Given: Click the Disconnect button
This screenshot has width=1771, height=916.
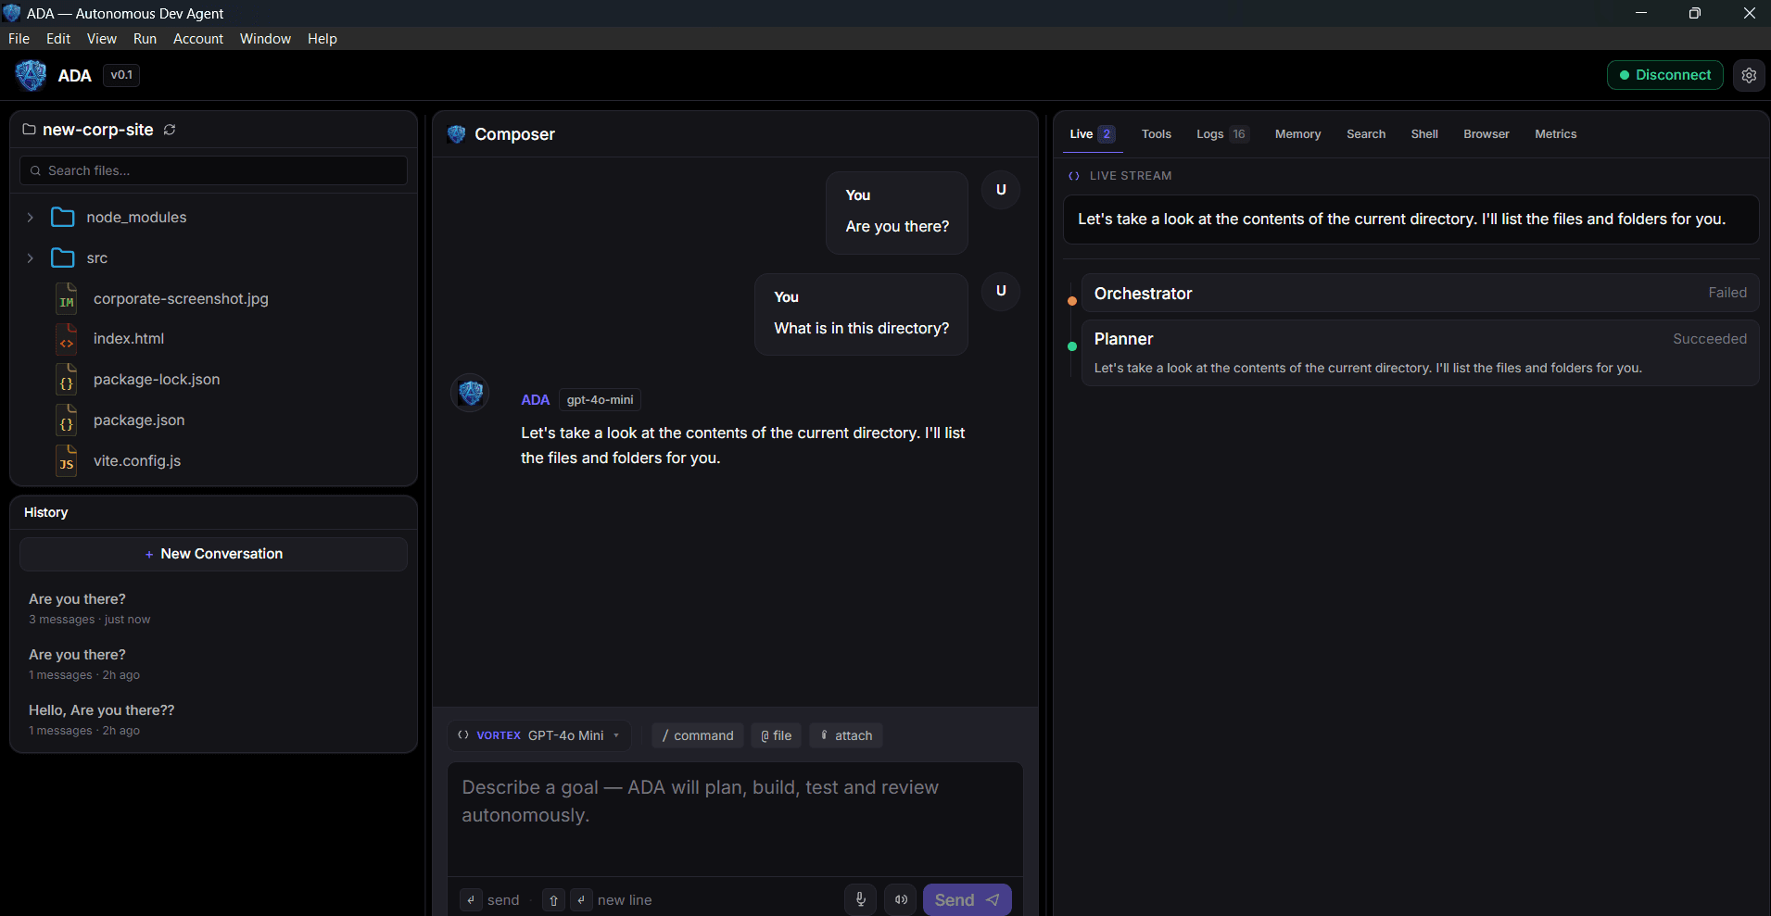Looking at the screenshot, I should tap(1664, 75).
